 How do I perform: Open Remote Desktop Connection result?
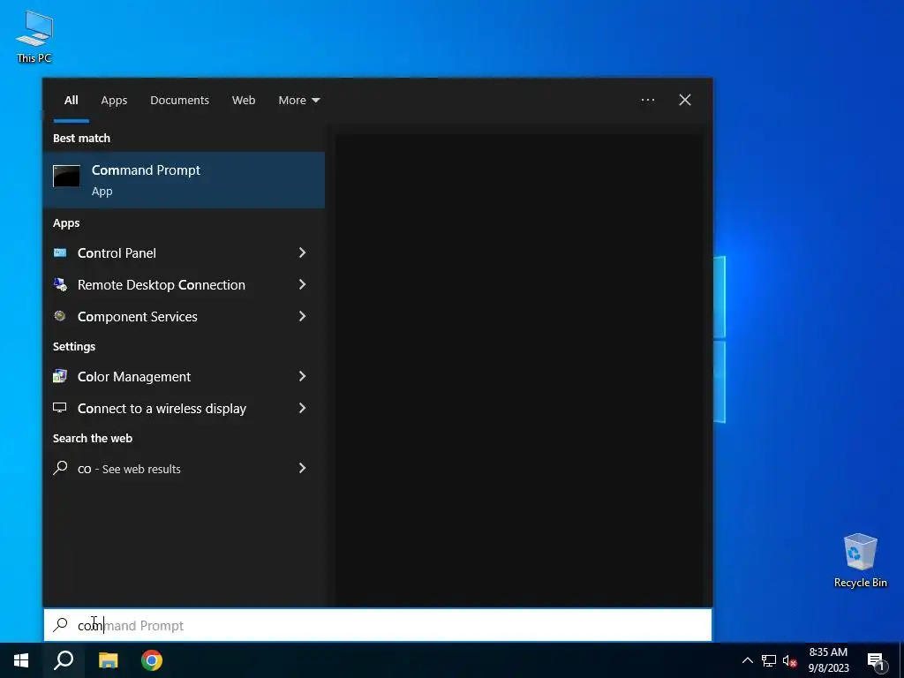point(184,284)
